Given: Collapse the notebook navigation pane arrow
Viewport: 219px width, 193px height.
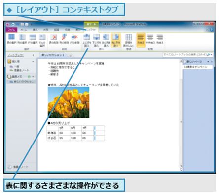Looking at the screenshot, I should (33, 55).
